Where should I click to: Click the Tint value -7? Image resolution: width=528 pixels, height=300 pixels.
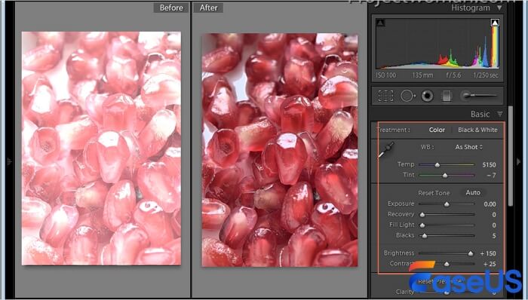tap(491, 175)
